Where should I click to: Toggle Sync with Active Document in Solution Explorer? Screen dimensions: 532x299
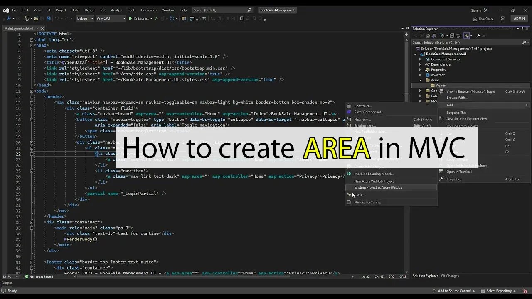(467, 36)
